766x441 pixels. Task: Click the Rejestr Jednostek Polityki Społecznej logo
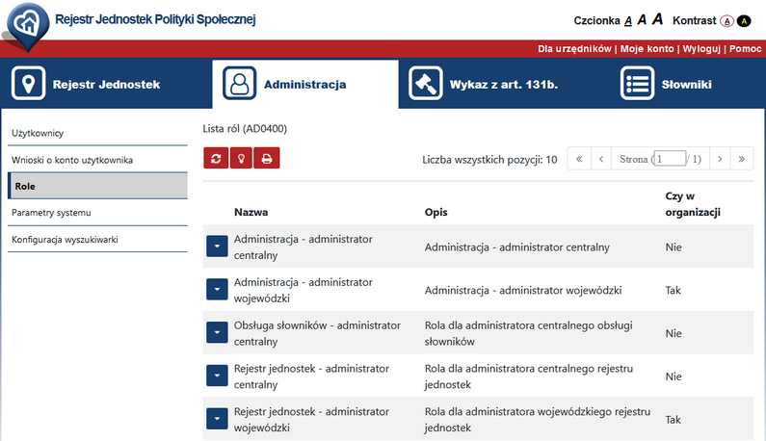[x=27, y=26]
